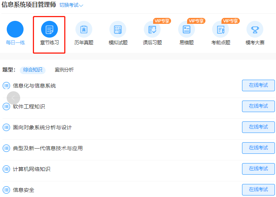
Task: Click the list icon beside 面向对象系统分析与设计
Action: click(x=6, y=127)
